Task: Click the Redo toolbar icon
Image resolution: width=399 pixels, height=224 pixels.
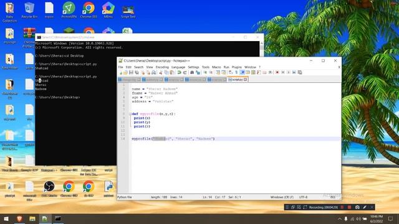Action: [185, 72]
